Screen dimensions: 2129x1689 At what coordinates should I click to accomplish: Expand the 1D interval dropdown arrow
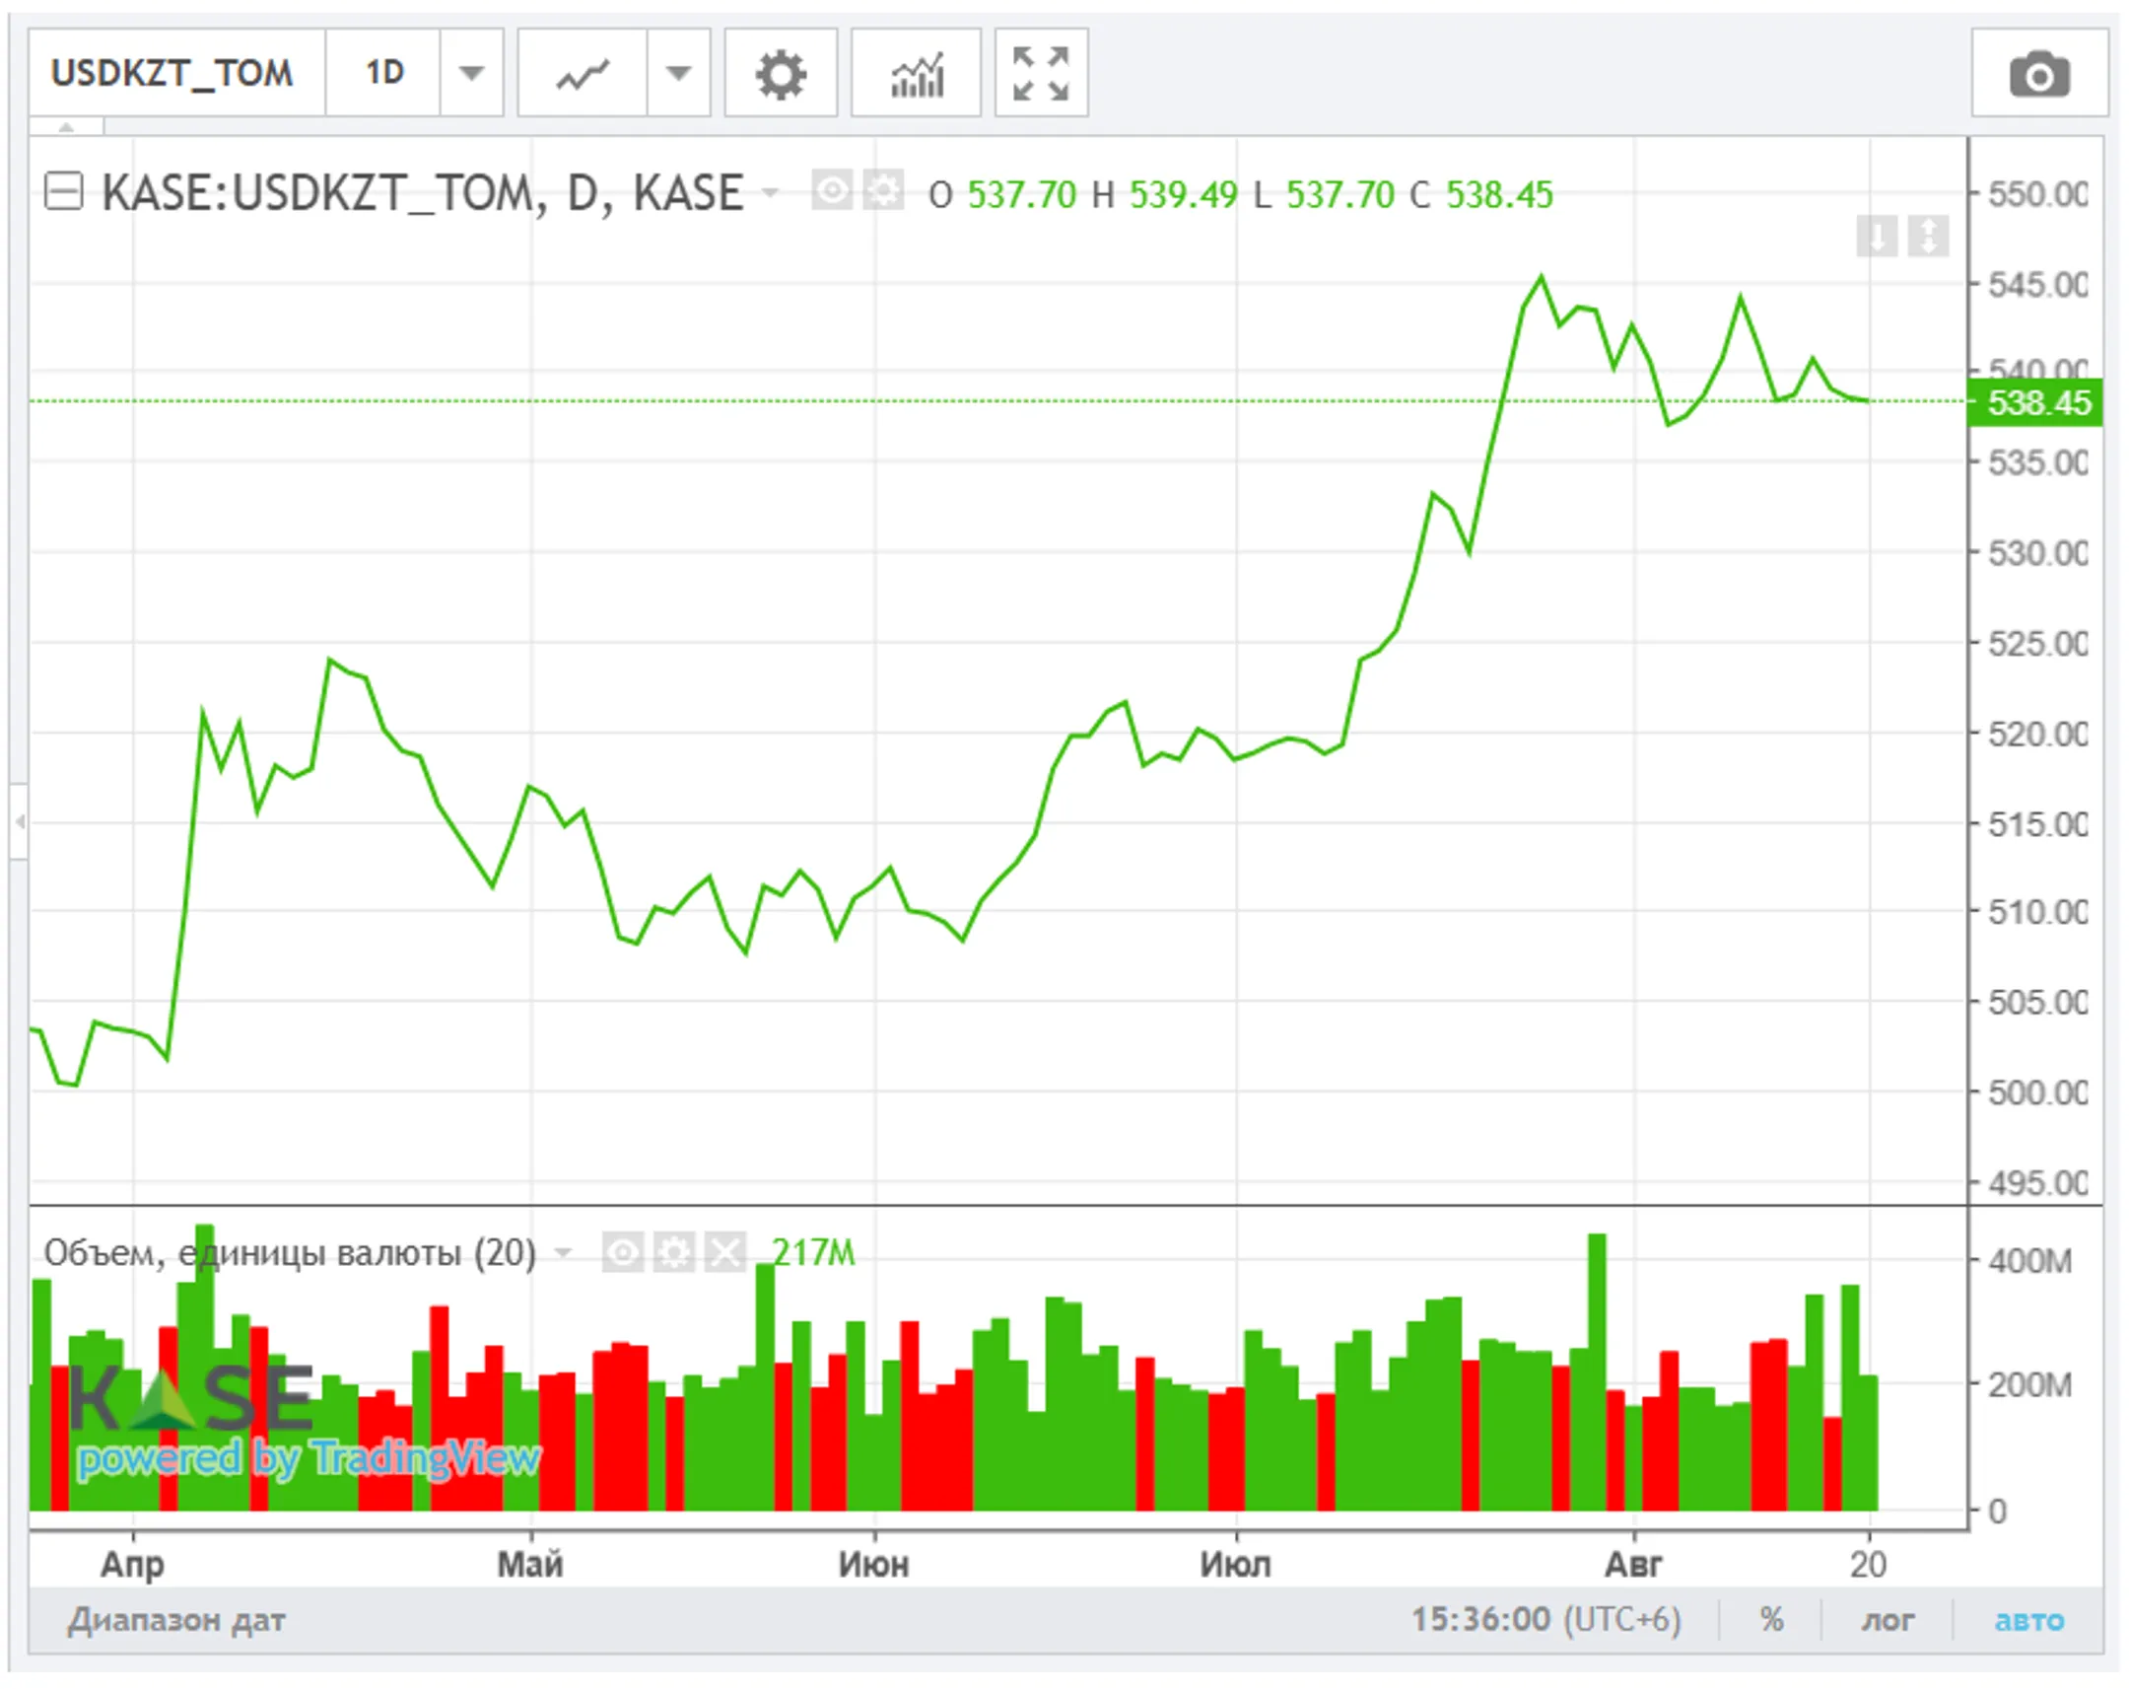point(472,73)
